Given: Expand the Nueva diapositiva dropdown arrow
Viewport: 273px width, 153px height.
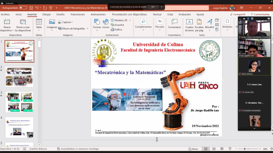Looking at the screenshot, I should 13,30.
